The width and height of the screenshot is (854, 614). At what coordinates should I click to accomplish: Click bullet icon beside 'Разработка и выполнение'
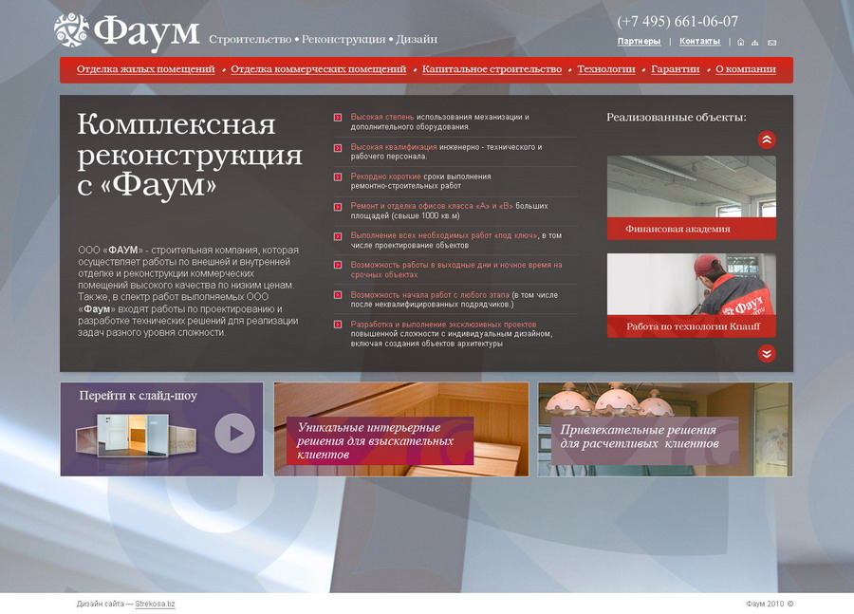click(x=338, y=325)
